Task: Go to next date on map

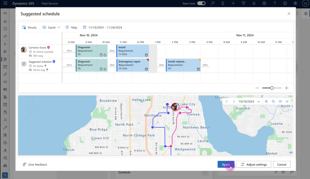Action: (x=233, y=102)
